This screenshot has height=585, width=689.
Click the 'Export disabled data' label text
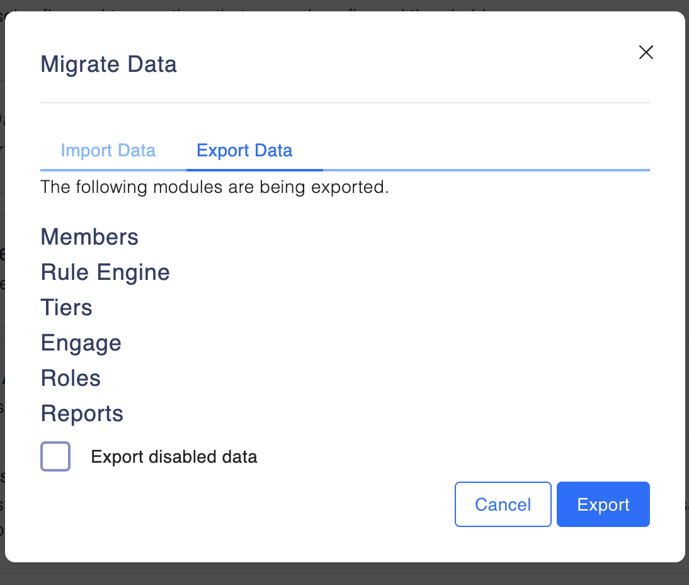tap(174, 456)
